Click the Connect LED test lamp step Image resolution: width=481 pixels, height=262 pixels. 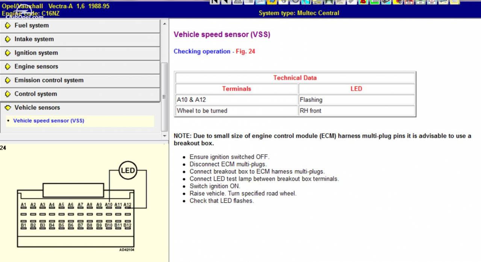coord(264,179)
